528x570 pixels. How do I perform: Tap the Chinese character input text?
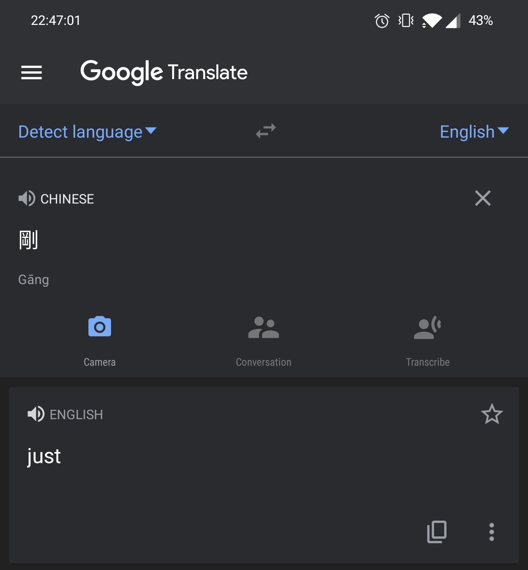29,240
